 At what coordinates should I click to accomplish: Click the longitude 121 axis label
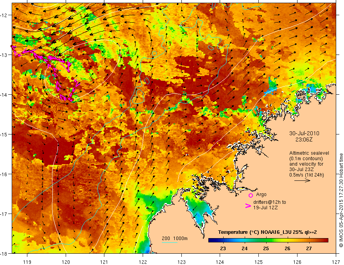click(x=104, y=262)
